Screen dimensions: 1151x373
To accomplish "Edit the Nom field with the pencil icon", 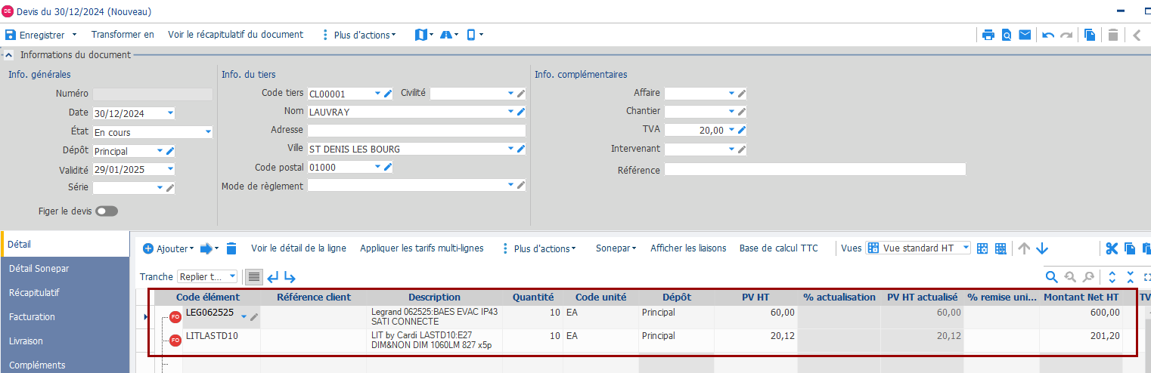I will tap(520, 113).
